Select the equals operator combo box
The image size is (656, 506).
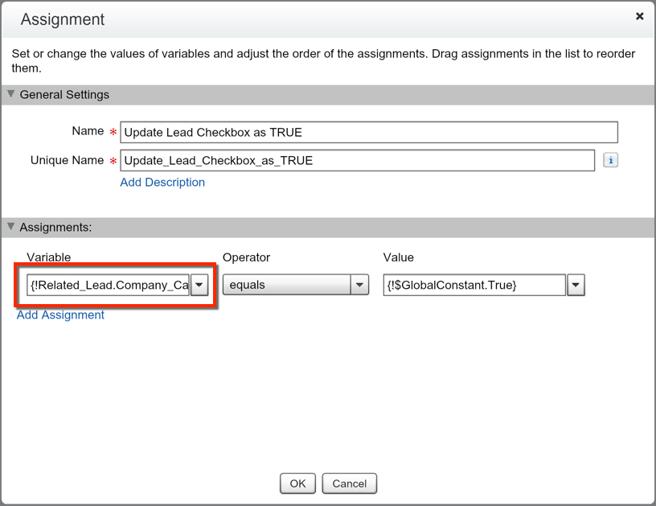(286, 285)
